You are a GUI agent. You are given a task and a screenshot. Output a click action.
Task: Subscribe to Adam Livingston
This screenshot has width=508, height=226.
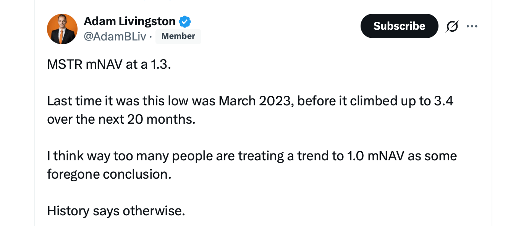pyautogui.click(x=399, y=26)
